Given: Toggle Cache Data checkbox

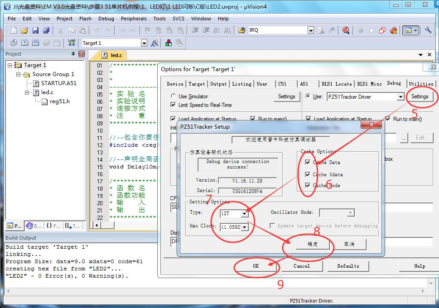Looking at the screenshot, I should click(308, 162).
